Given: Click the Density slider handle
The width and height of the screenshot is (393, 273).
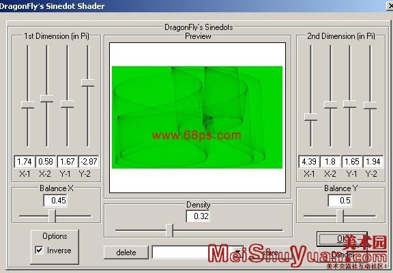Looking at the screenshot, I should click(x=170, y=231).
